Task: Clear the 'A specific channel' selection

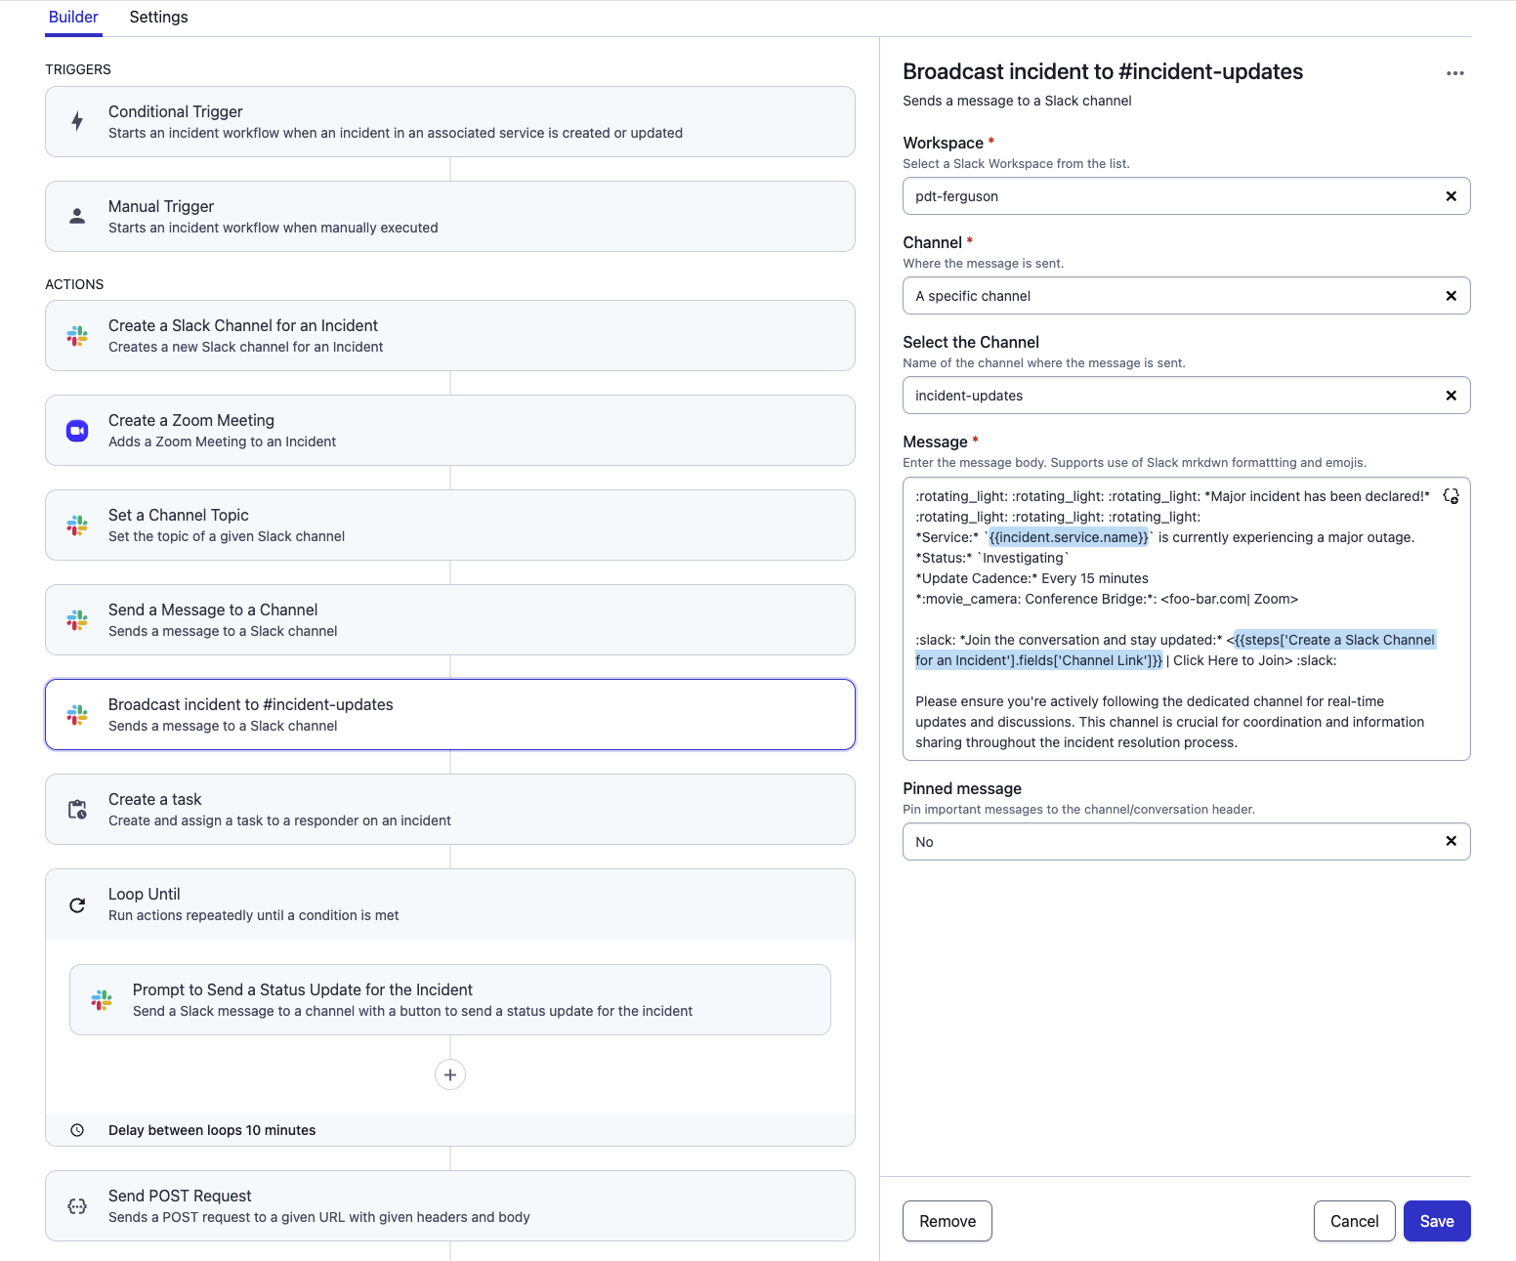Action: [1451, 296]
